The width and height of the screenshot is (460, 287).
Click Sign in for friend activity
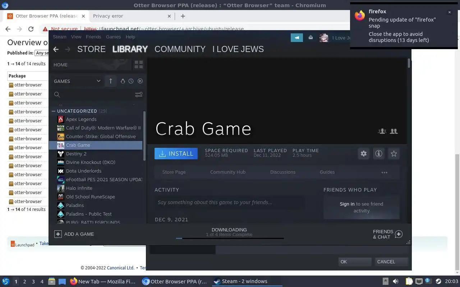(347, 204)
